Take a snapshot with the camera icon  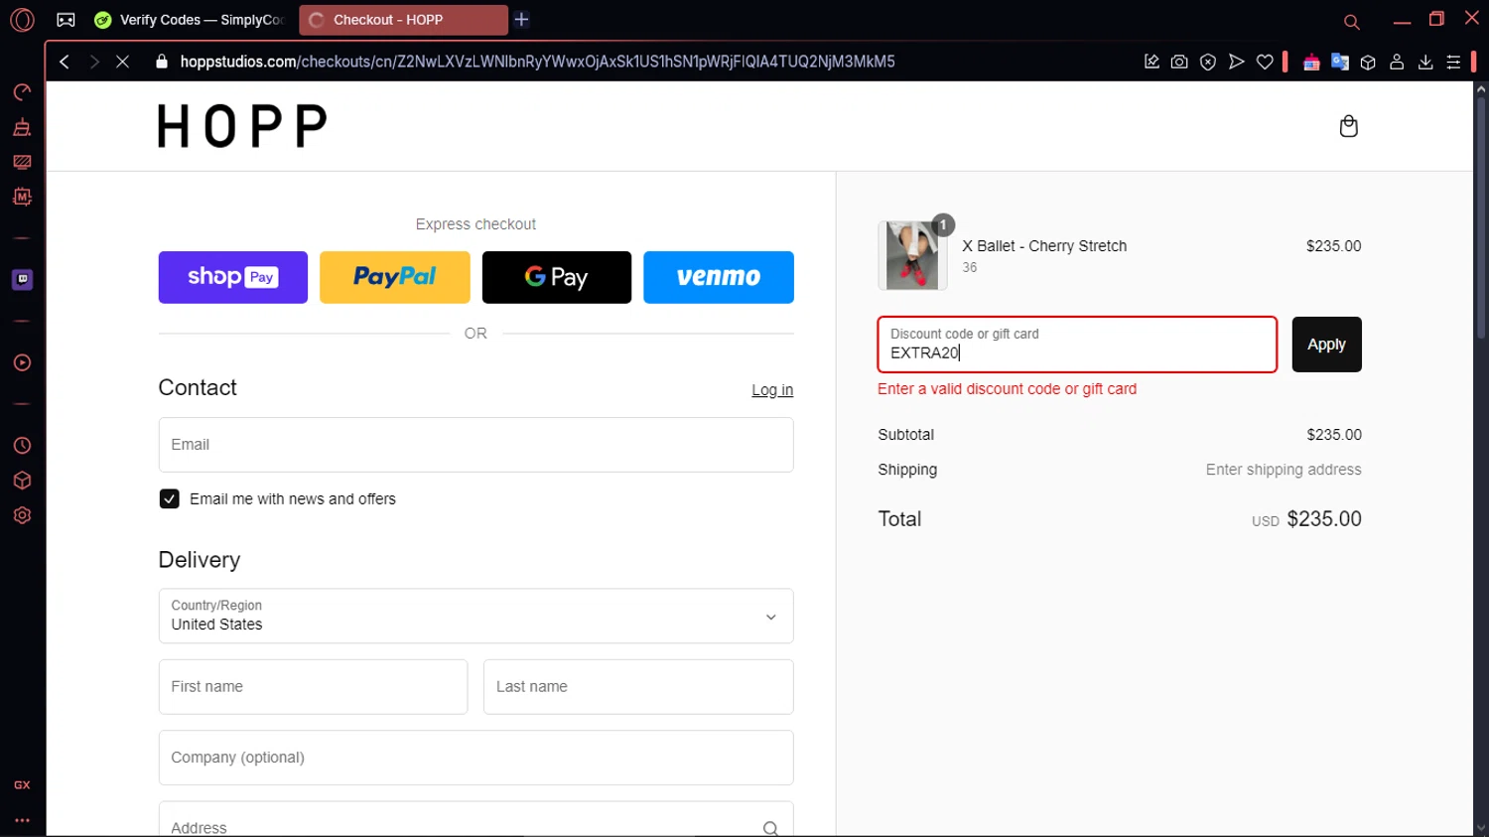[x=1179, y=62]
